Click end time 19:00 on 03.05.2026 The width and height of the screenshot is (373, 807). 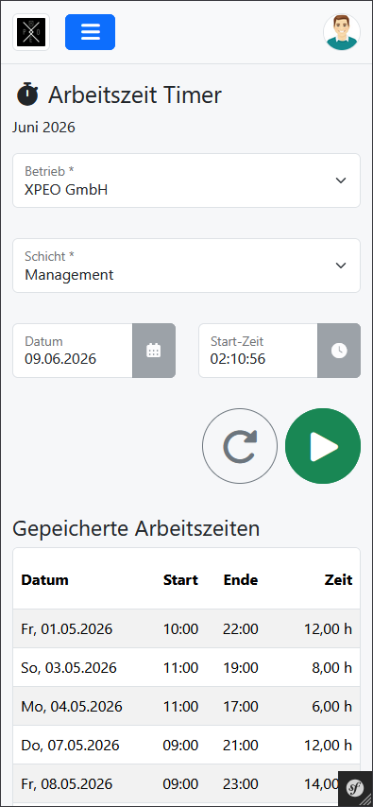[x=241, y=668]
